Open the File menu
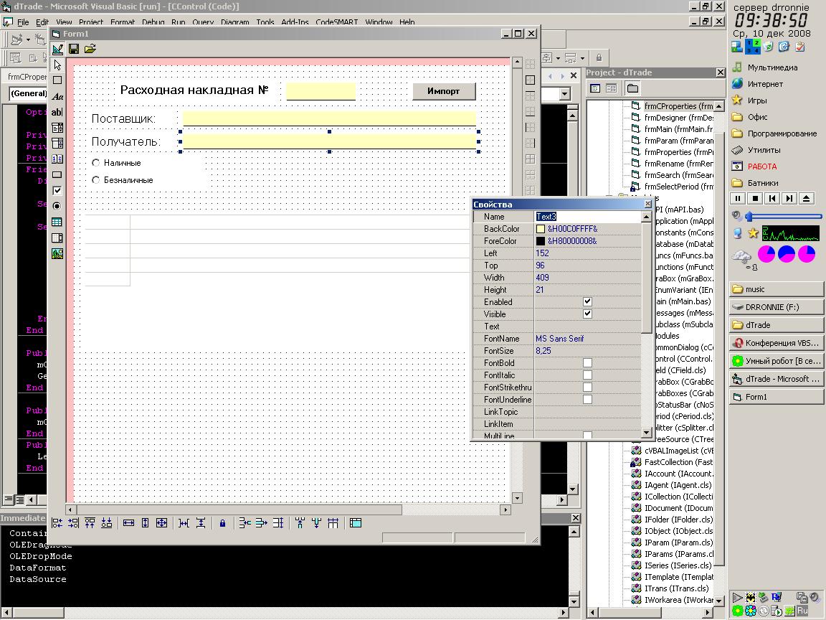Image resolution: width=826 pixels, height=620 pixels. coord(23,22)
